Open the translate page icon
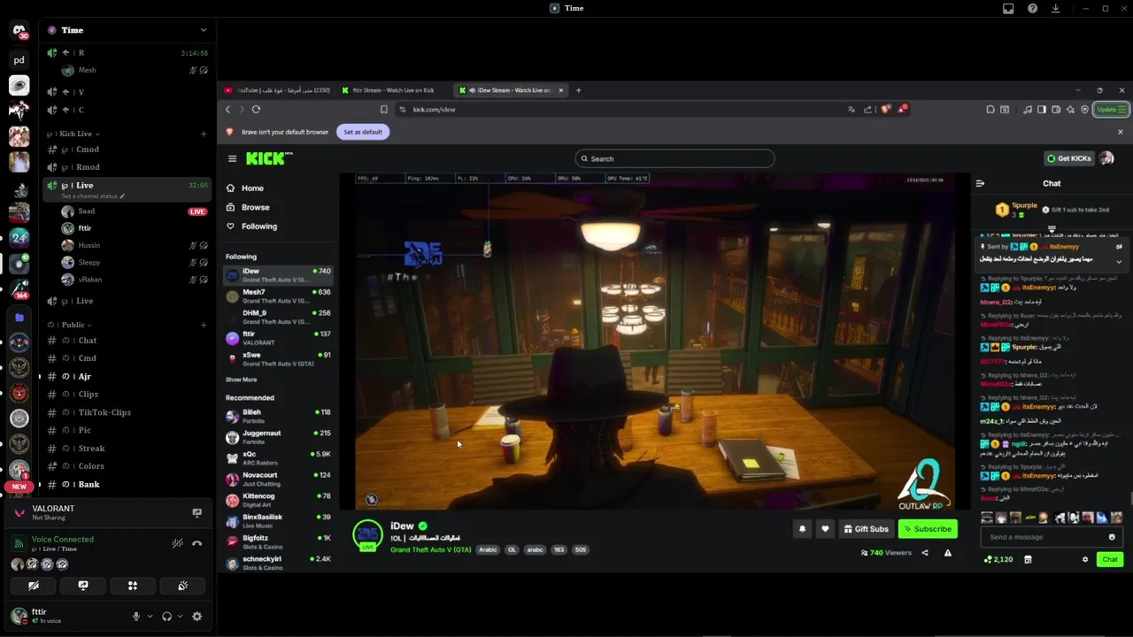This screenshot has width=1133, height=637. pyautogui.click(x=852, y=110)
